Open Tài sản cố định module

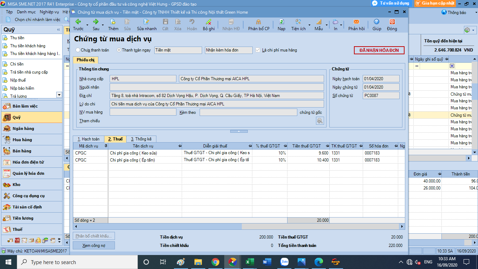[x=32, y=207]
